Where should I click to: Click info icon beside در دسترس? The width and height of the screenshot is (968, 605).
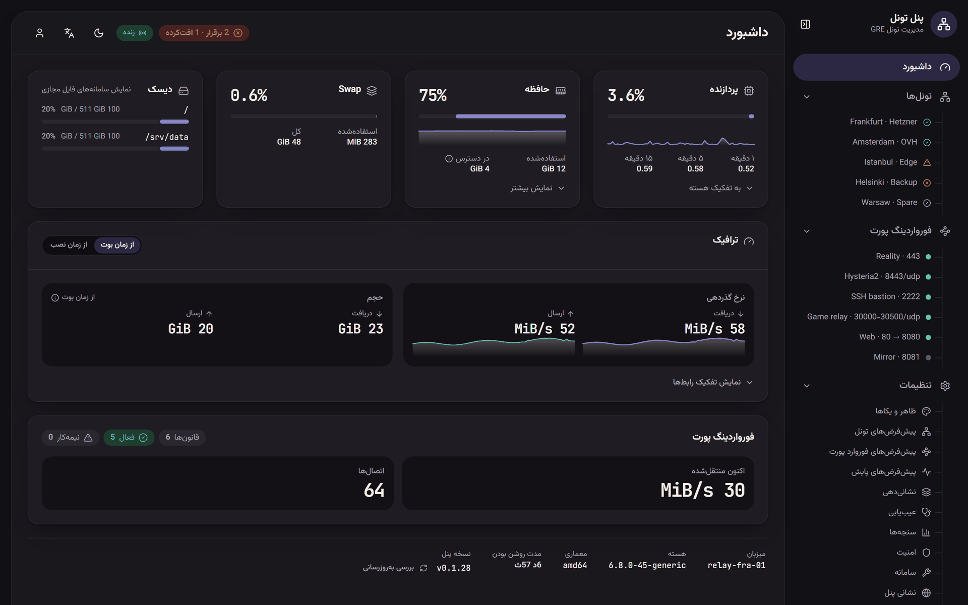pos(449,159)
